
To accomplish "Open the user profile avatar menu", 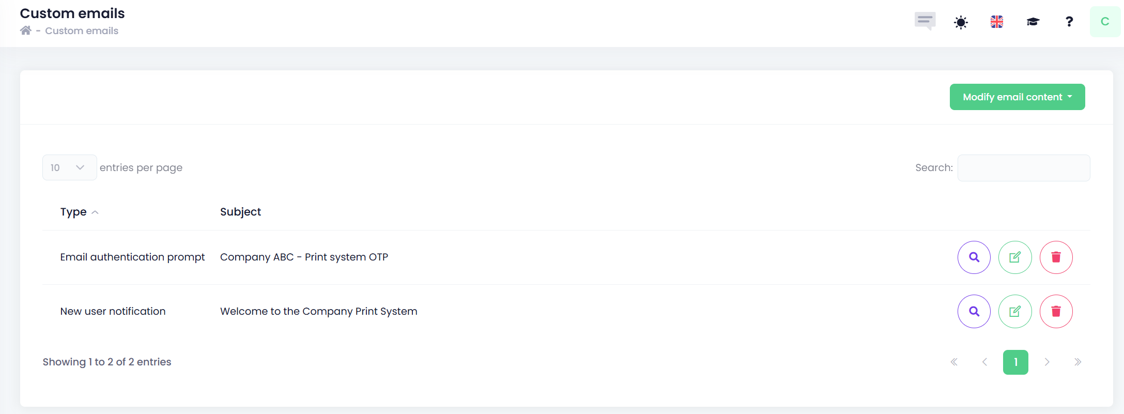I will click(1105, 22).
